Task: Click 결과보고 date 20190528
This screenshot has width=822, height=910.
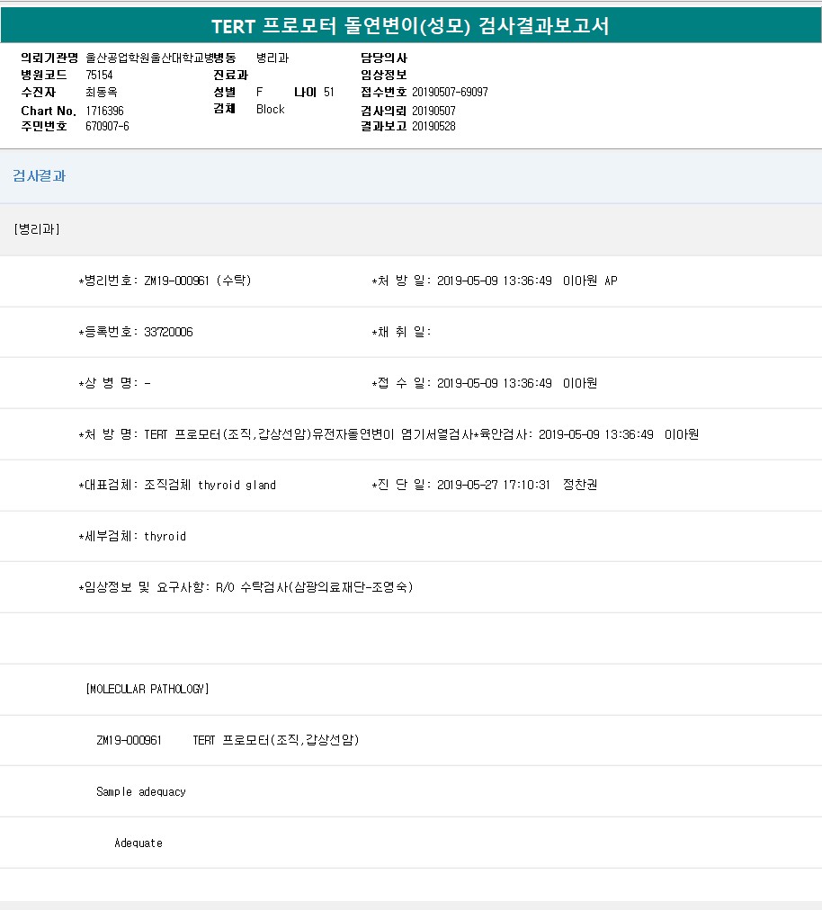Action: 433,126
